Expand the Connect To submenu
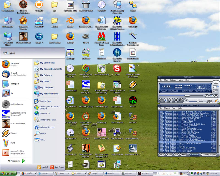This screenshot has height=176, width=220. pos(49,114)
